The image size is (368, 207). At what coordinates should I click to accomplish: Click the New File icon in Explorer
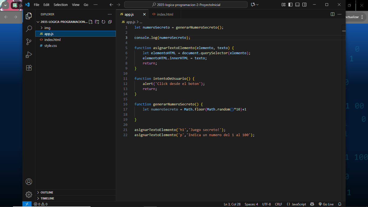click(x=91, y=22)
